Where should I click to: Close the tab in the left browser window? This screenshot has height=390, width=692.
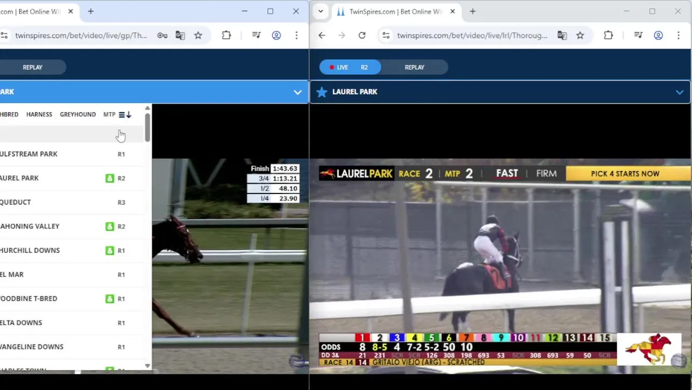pyautogui.click(x=70, y=11)
